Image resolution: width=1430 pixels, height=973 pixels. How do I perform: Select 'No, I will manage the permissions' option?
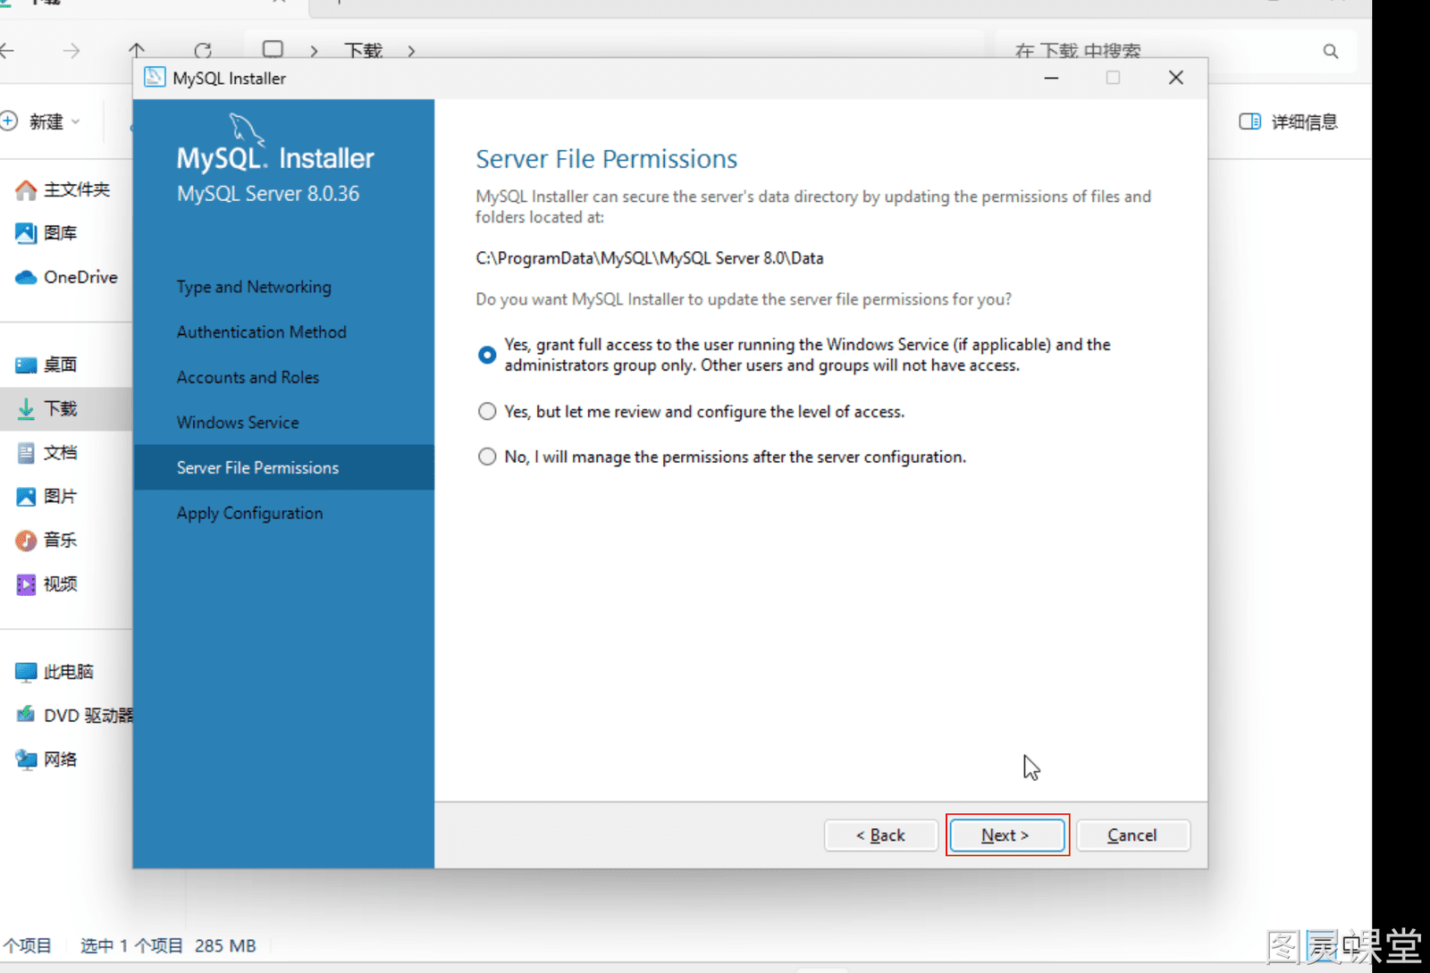coord(487,457)
